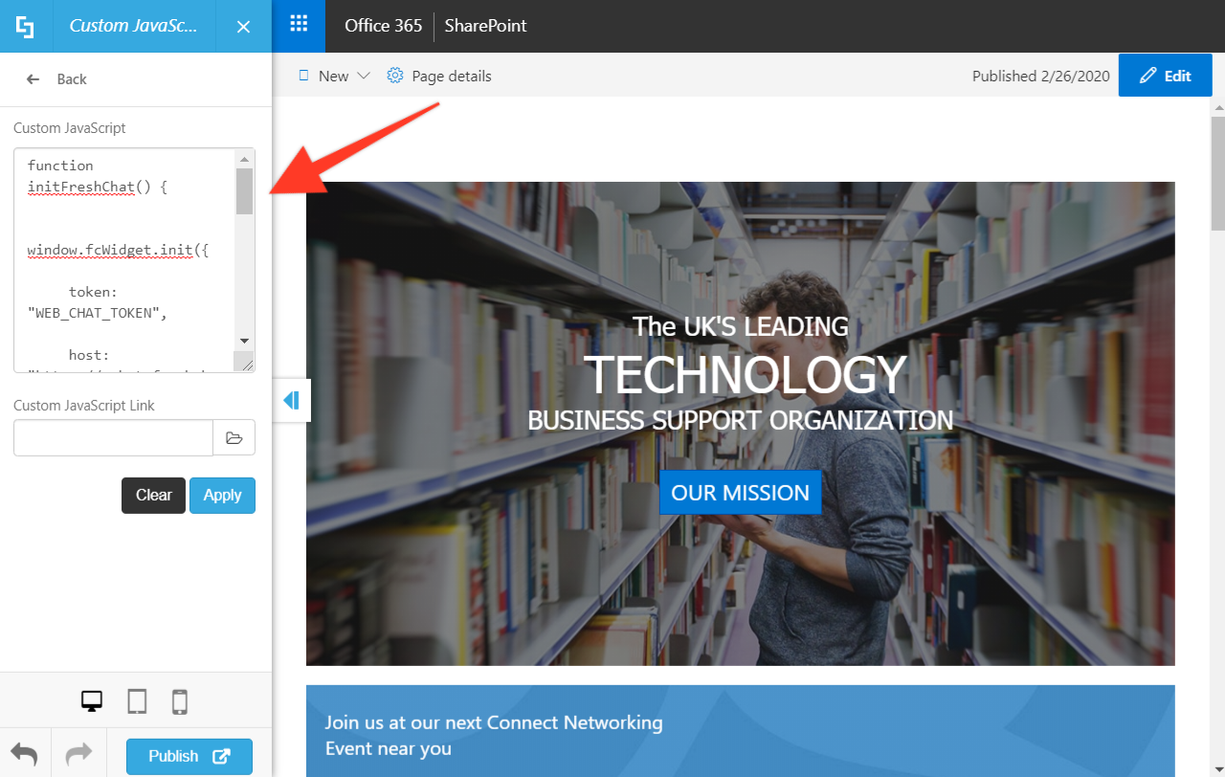Click the Custom JavaScript section label

(70, 127)
